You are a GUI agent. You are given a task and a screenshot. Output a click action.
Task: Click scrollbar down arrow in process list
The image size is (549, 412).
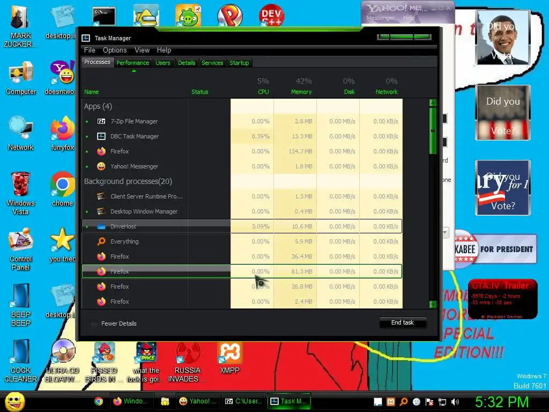coord(433,304)
